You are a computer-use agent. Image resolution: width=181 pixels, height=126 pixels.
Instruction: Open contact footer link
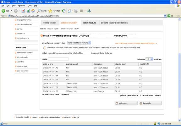pos(35,117)
